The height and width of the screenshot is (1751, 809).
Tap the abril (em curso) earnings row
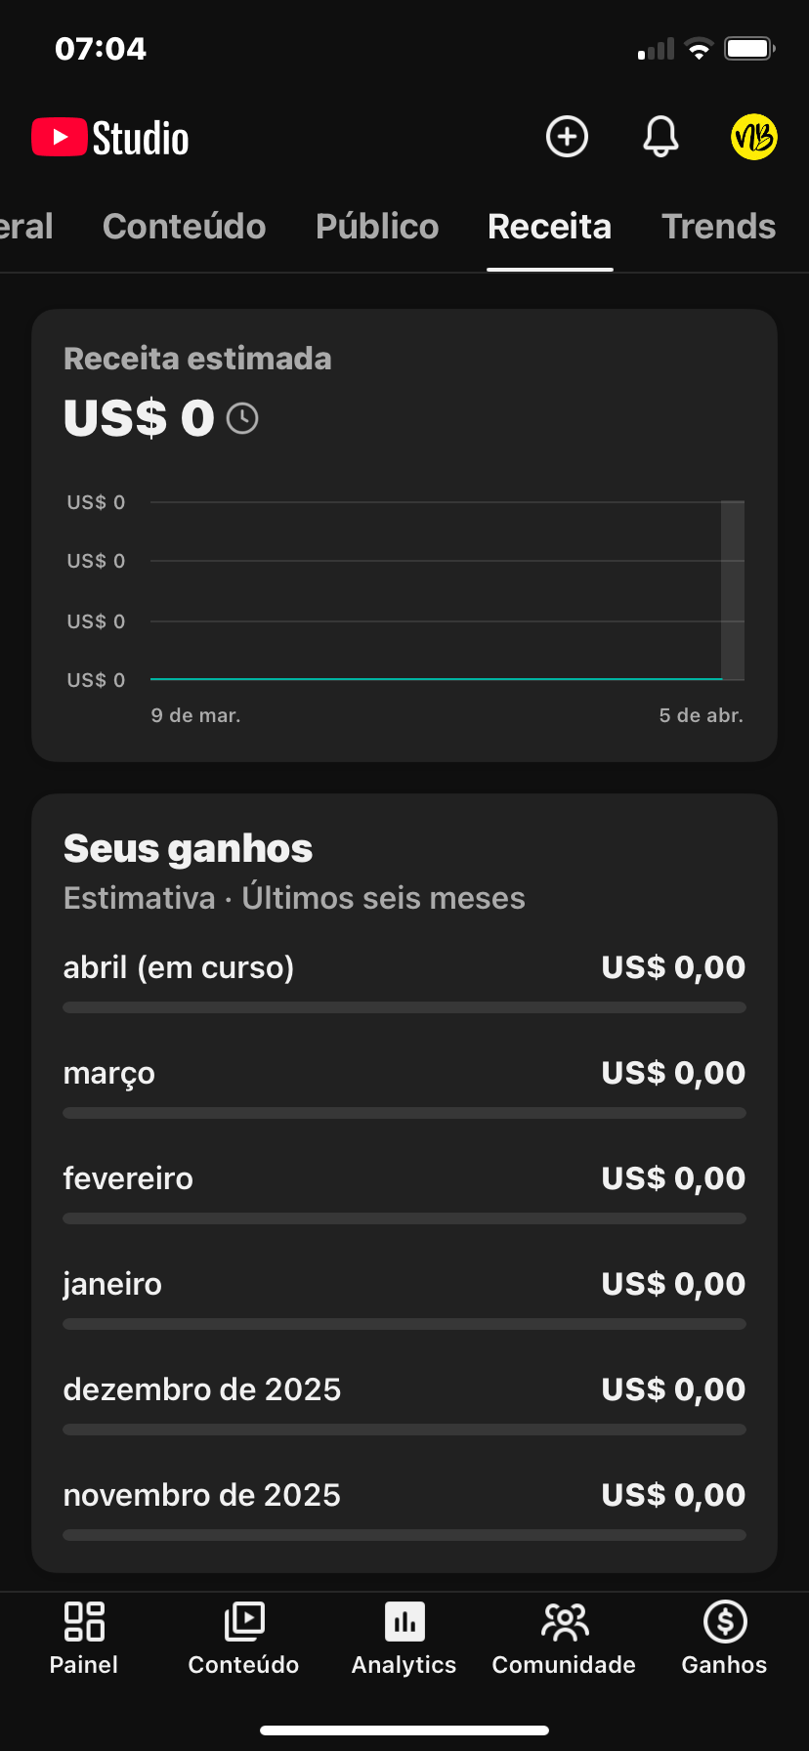(x=404, y=968)
